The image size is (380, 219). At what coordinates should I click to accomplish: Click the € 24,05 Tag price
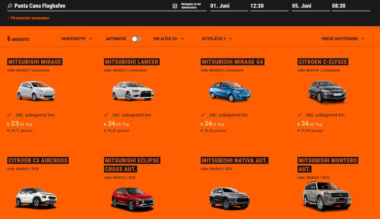[x=116, y=124]
